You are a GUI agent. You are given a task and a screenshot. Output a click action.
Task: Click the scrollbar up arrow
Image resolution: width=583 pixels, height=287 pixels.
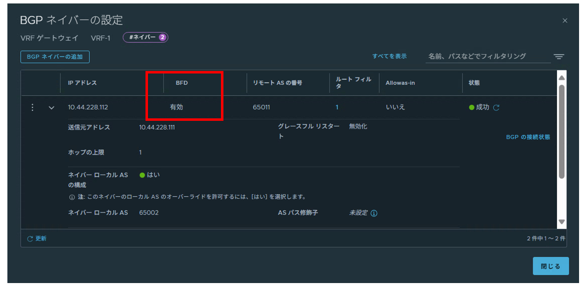[x=562, y=78]
